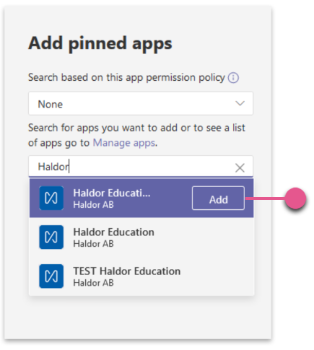Click the app permission policy label text

pyautogui.click(x=126, y=78)
